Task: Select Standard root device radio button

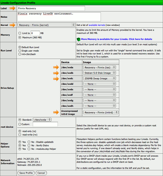Action: tap(20, 120)
